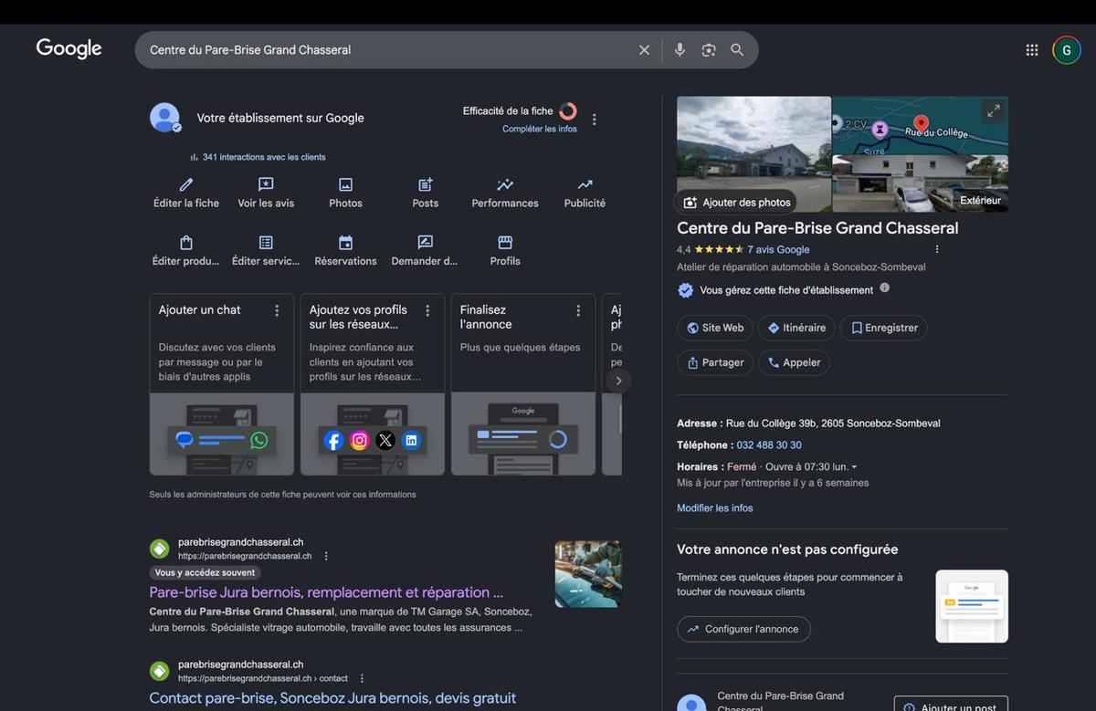Click the ad setup illustration thumbnail
Viewport: 1096px width, 711px height.
coord(972,607)
